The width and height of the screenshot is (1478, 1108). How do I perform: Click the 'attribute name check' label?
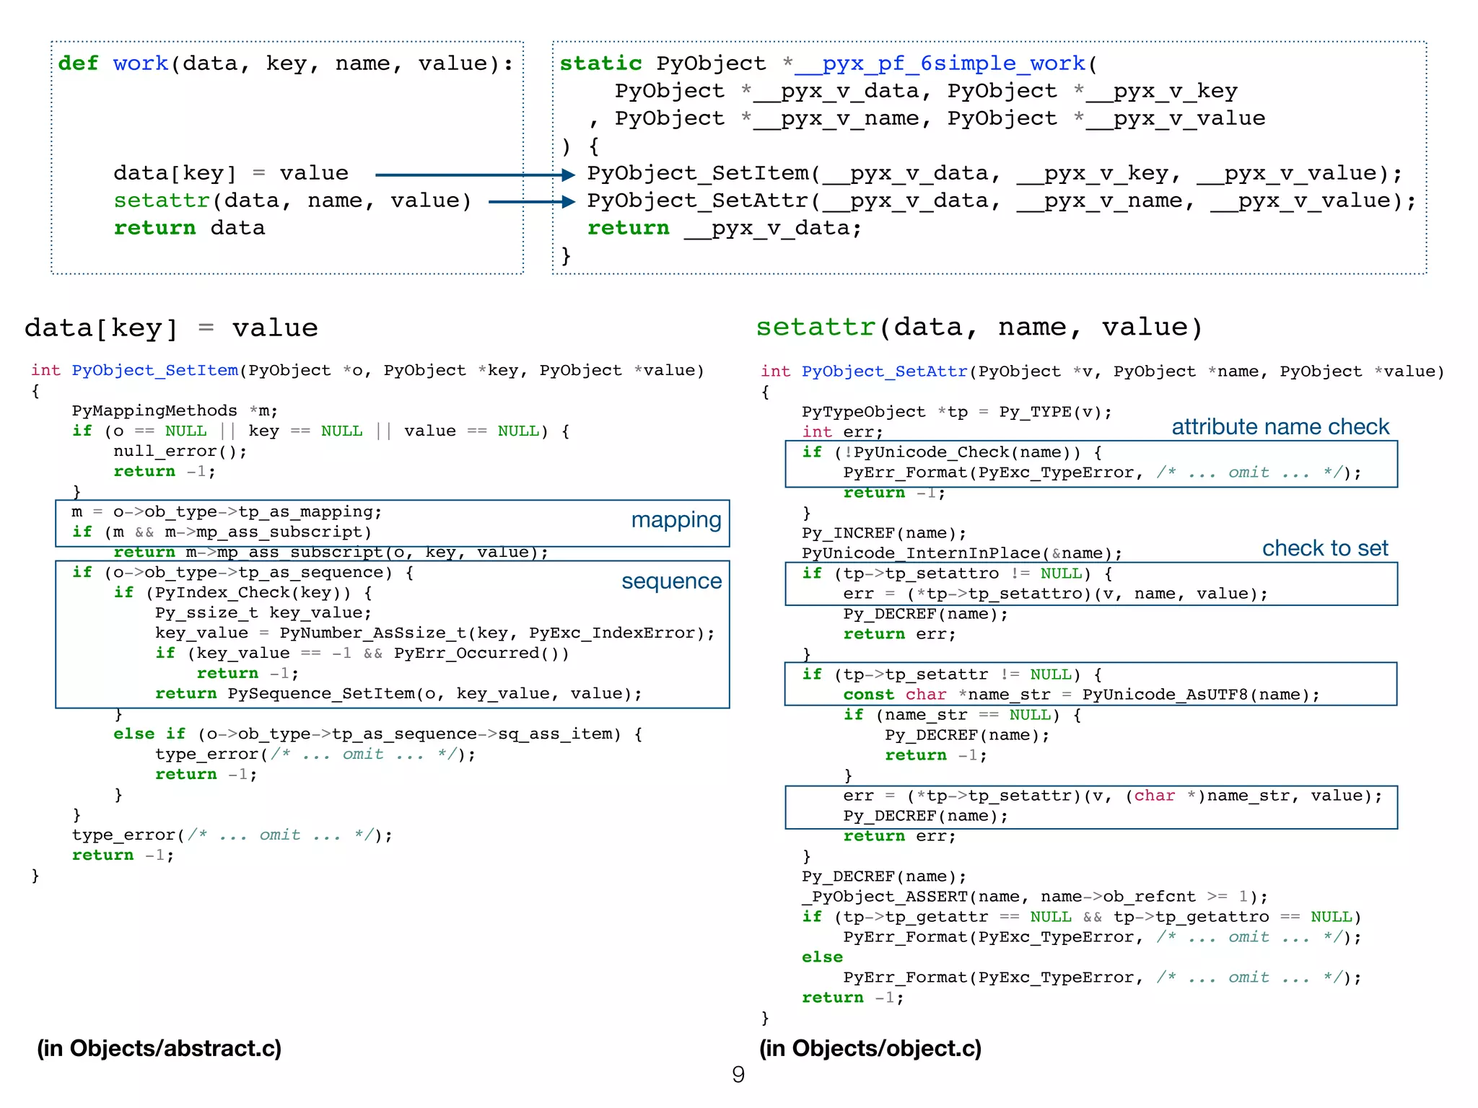click(1280, 427)
